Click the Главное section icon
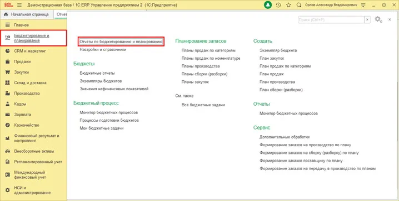 (x=8, y=25)
